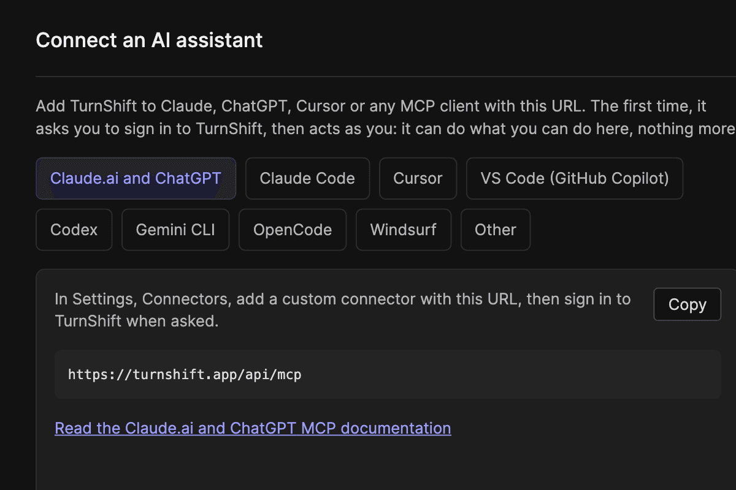
Task: Select the Windsurf tab
Action: (404, 230)
